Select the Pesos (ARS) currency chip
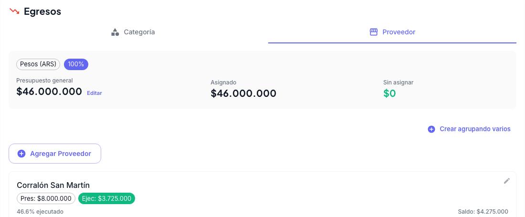 tap(38, 64)
